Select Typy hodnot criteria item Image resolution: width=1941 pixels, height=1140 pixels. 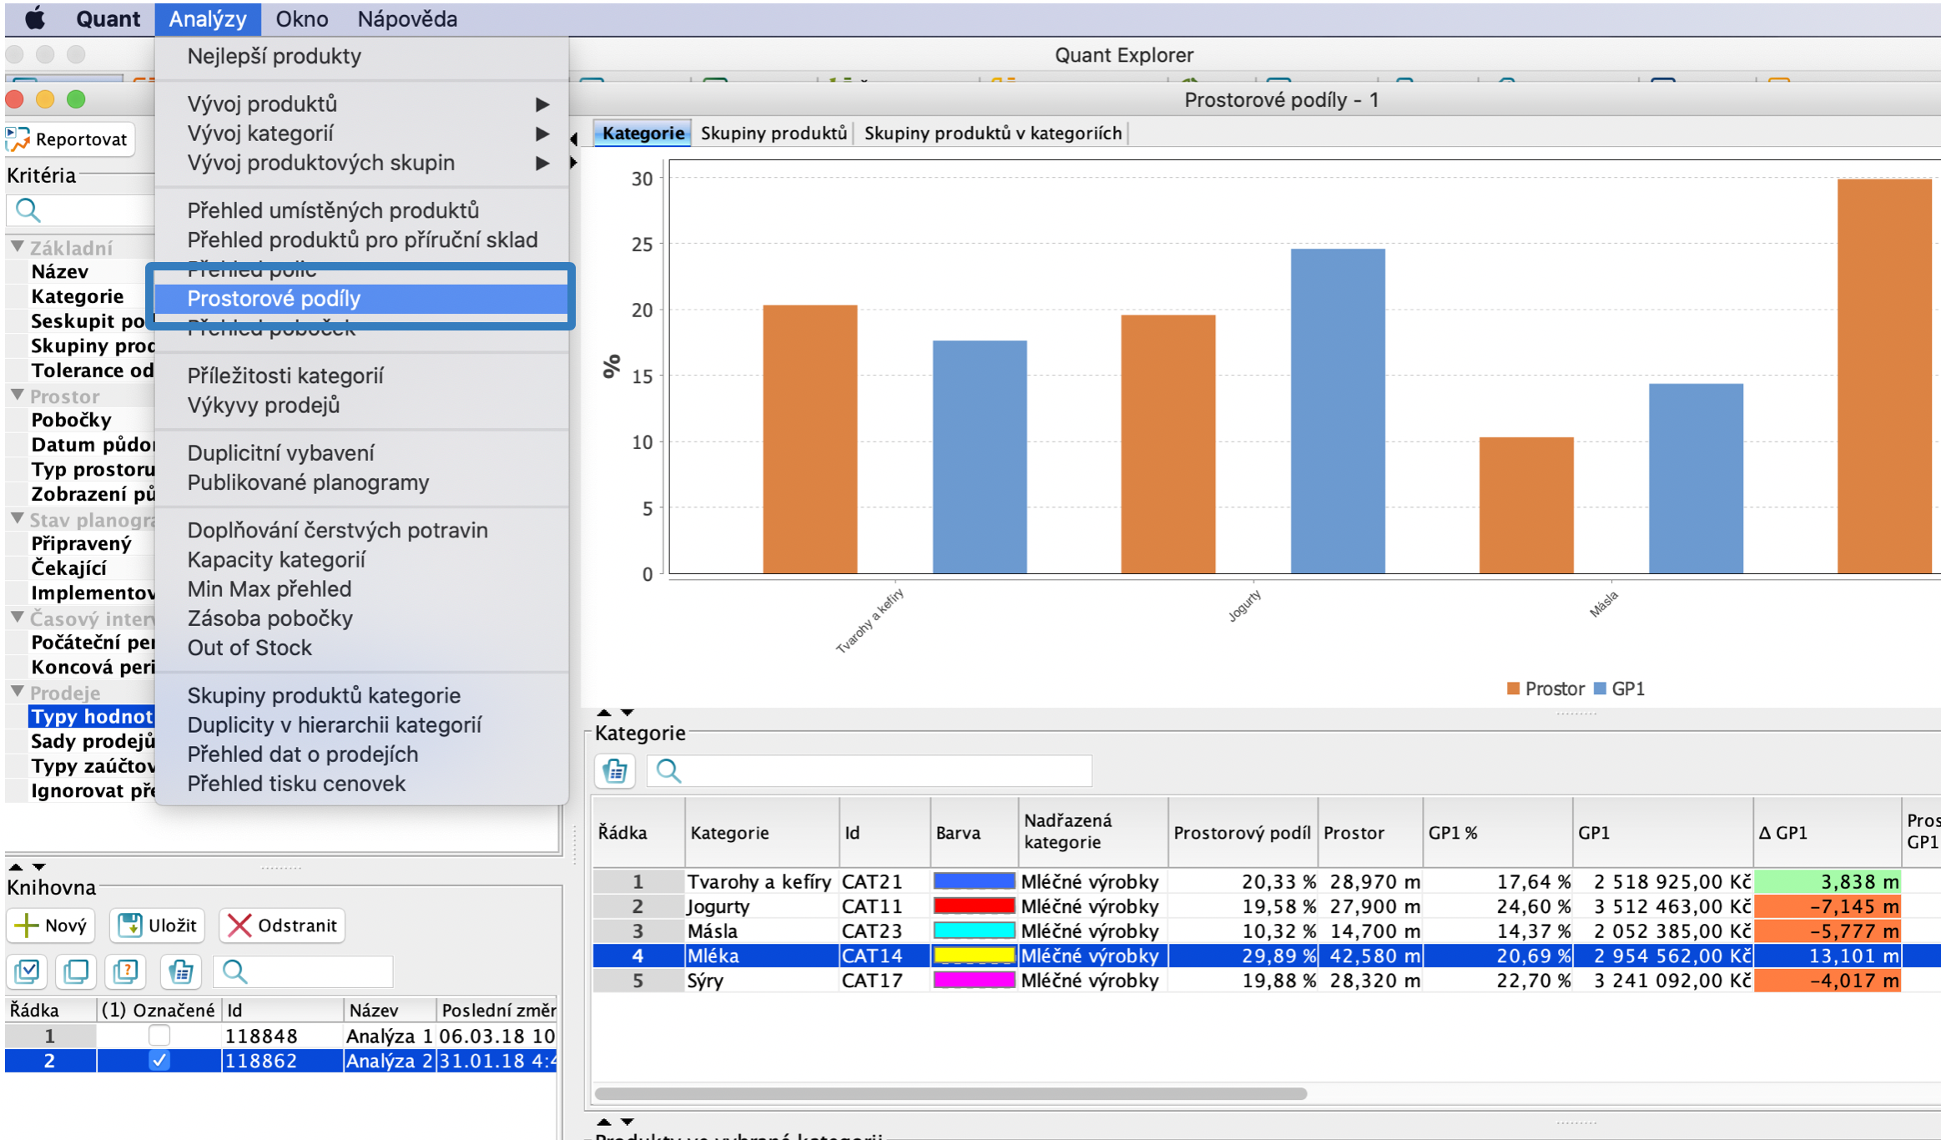[x=92, y=717]
